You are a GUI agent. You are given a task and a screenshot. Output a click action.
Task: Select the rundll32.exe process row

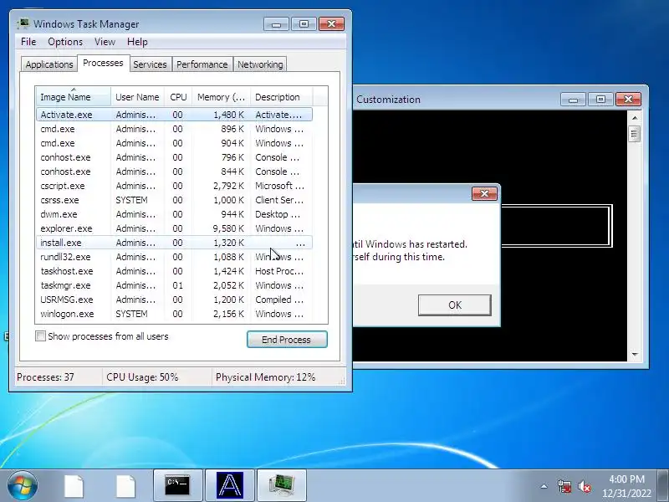tap(175, 257)
